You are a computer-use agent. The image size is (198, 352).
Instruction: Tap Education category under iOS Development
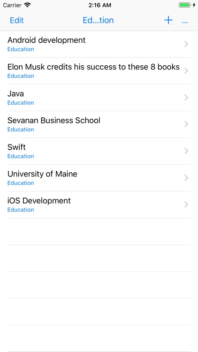[x=21, y=210]
